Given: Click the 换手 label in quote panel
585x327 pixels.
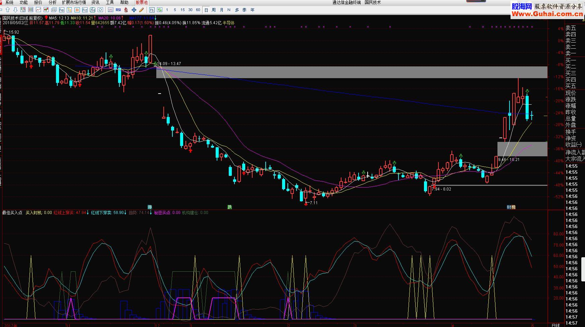Looking at the screenshot, I should (x=571, y=132).
